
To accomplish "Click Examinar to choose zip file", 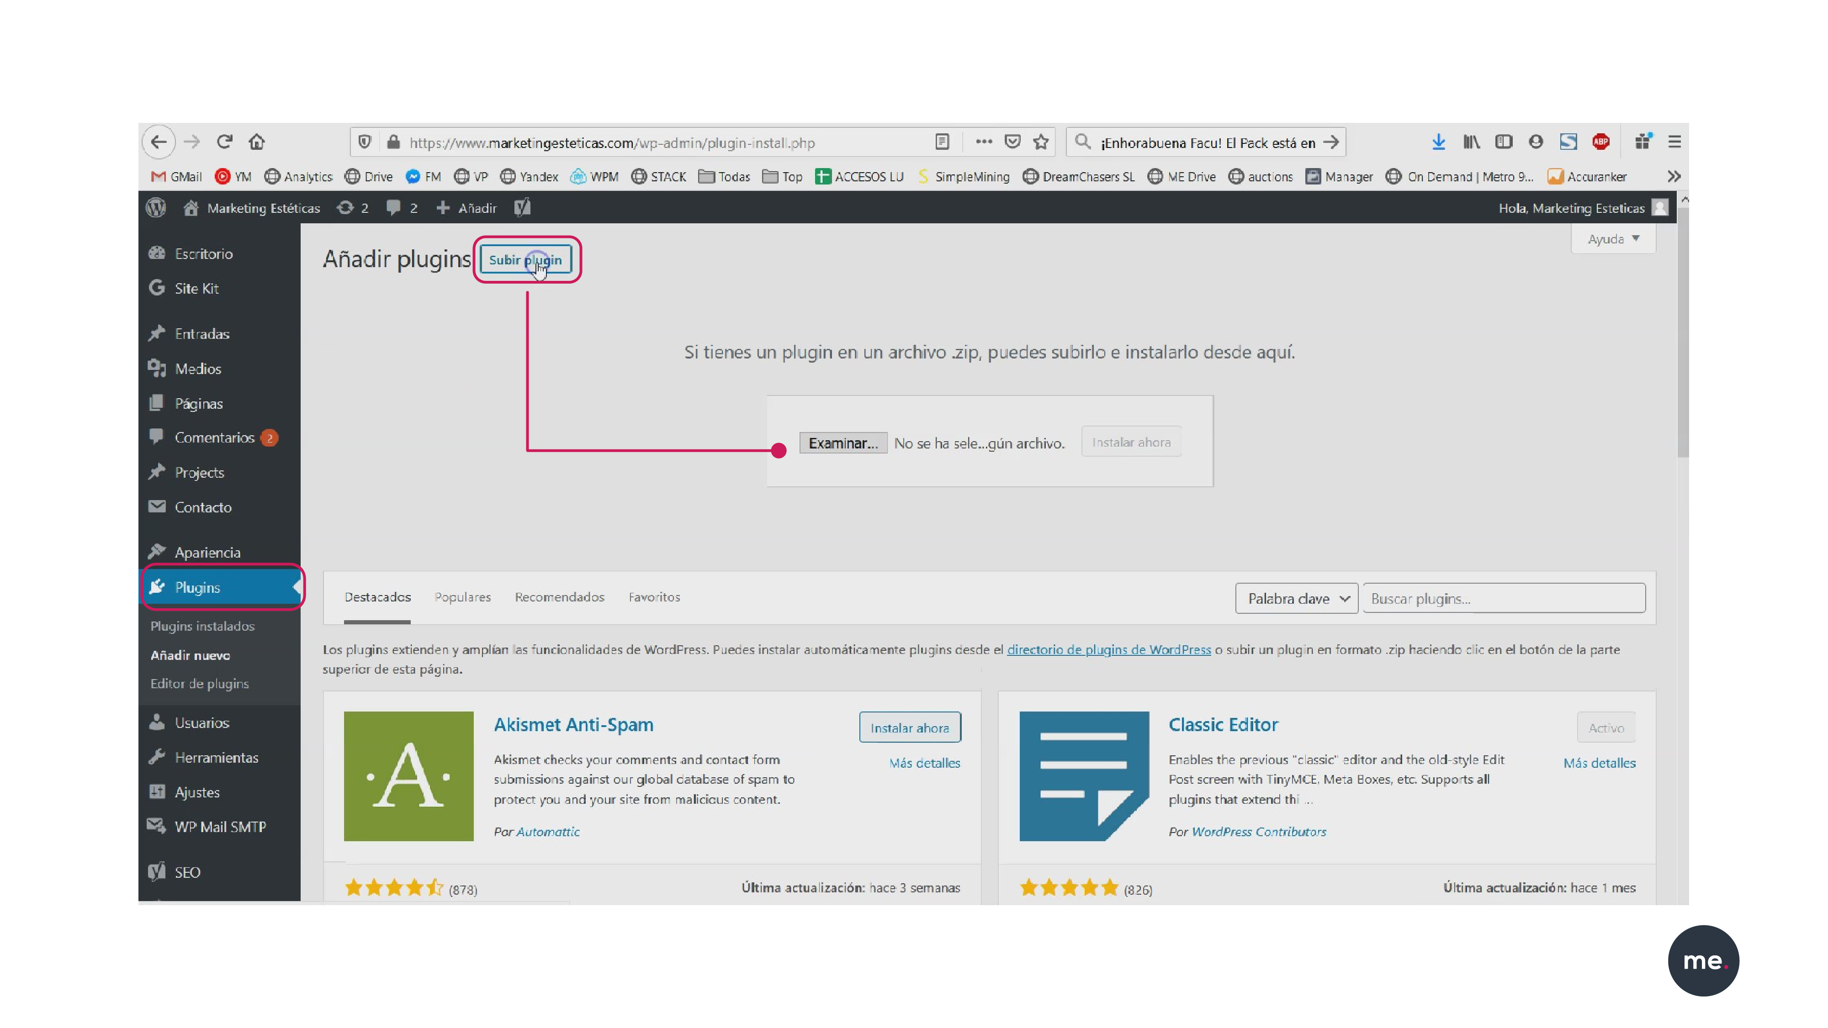I will pos(843,443).
